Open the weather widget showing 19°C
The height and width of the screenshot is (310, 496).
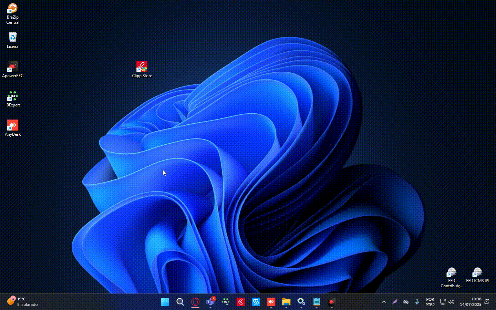point(22,302)
